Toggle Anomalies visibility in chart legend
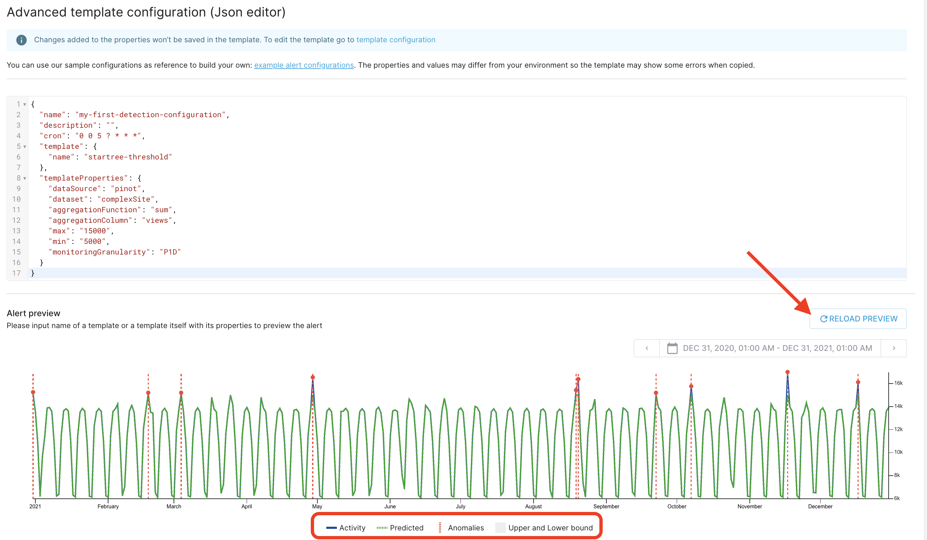This screenshot has width=927, height=540. pyautogui.click(x=461, y=528)
